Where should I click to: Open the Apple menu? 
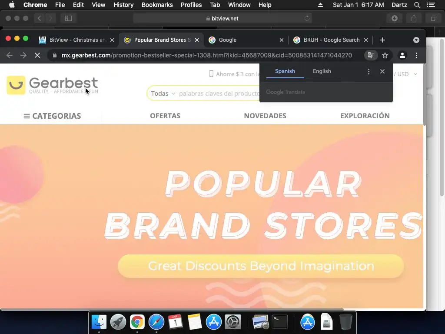(x=12, y=5)
